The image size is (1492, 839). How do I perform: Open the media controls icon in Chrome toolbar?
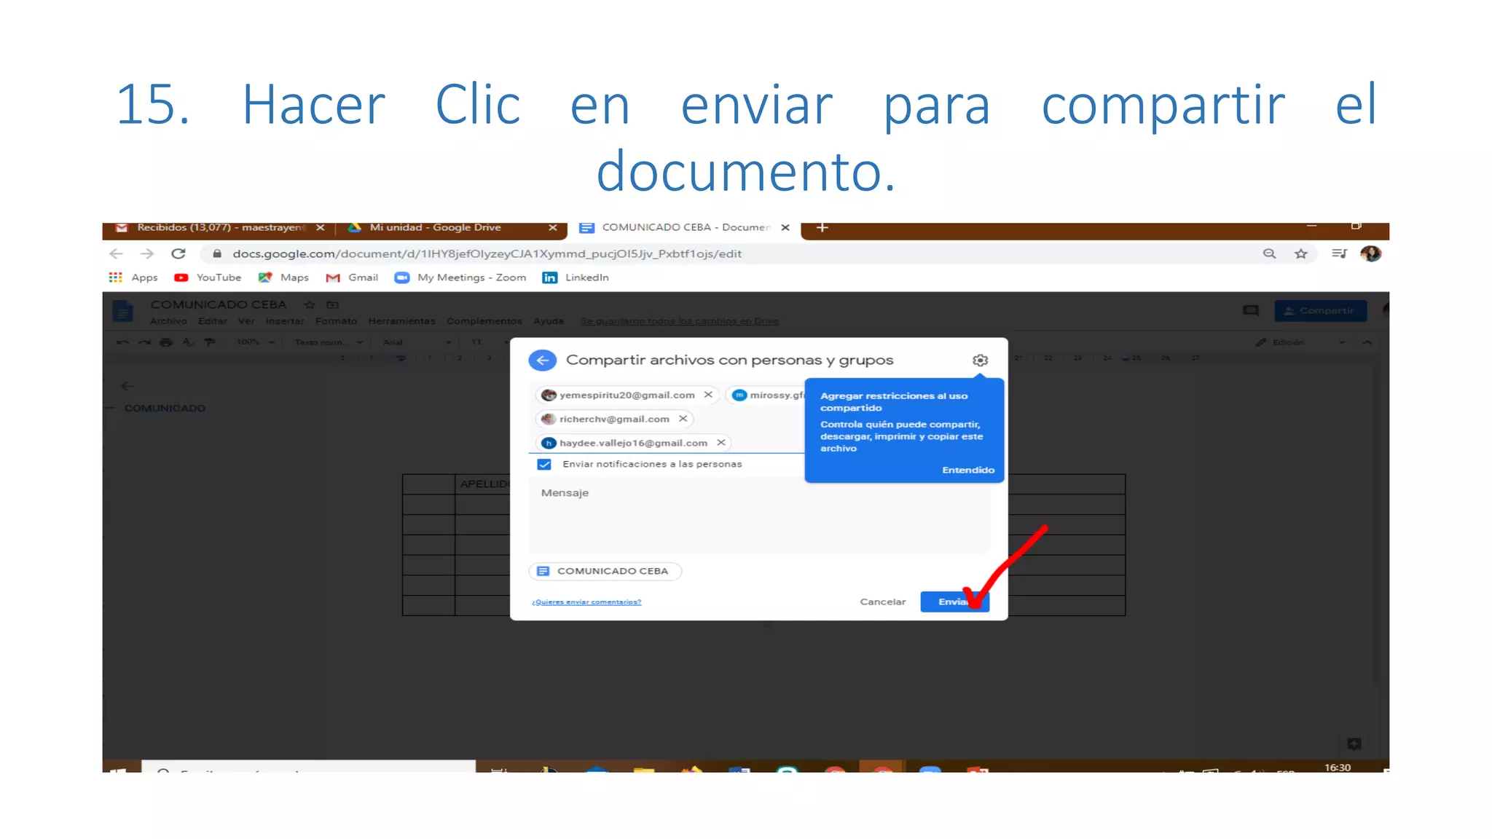1339,253
